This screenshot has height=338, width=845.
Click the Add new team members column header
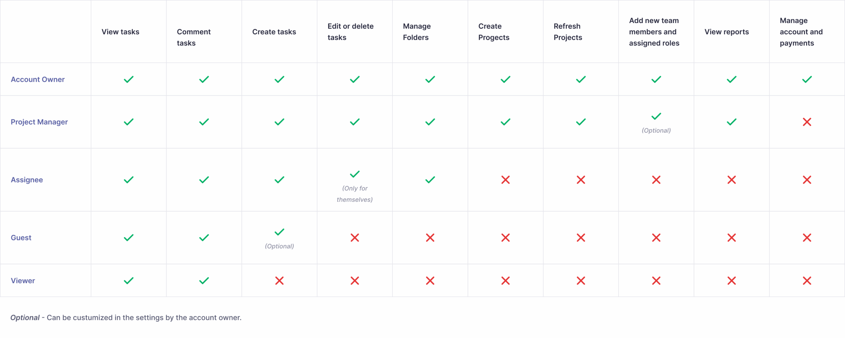(x=654, y=32)
